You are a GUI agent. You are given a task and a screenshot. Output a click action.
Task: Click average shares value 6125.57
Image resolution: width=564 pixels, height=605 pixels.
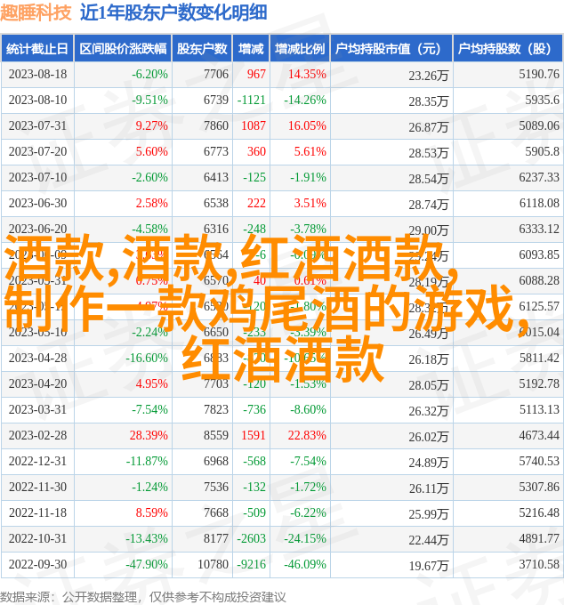click(x=539, y=307)
